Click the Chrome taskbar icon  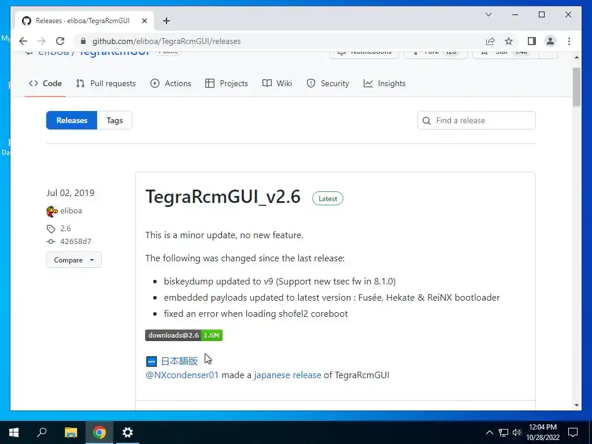click(99, 432)
